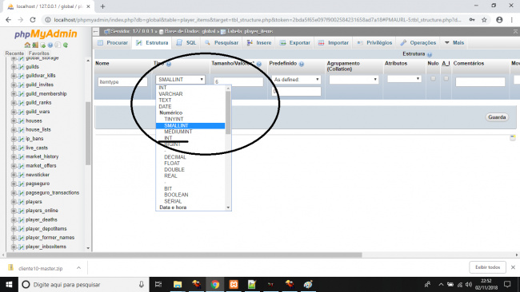Click the sidebar vertical scrollbar thumb
Image resolution: width=520 pixels, height=292 pixels.
88,133
